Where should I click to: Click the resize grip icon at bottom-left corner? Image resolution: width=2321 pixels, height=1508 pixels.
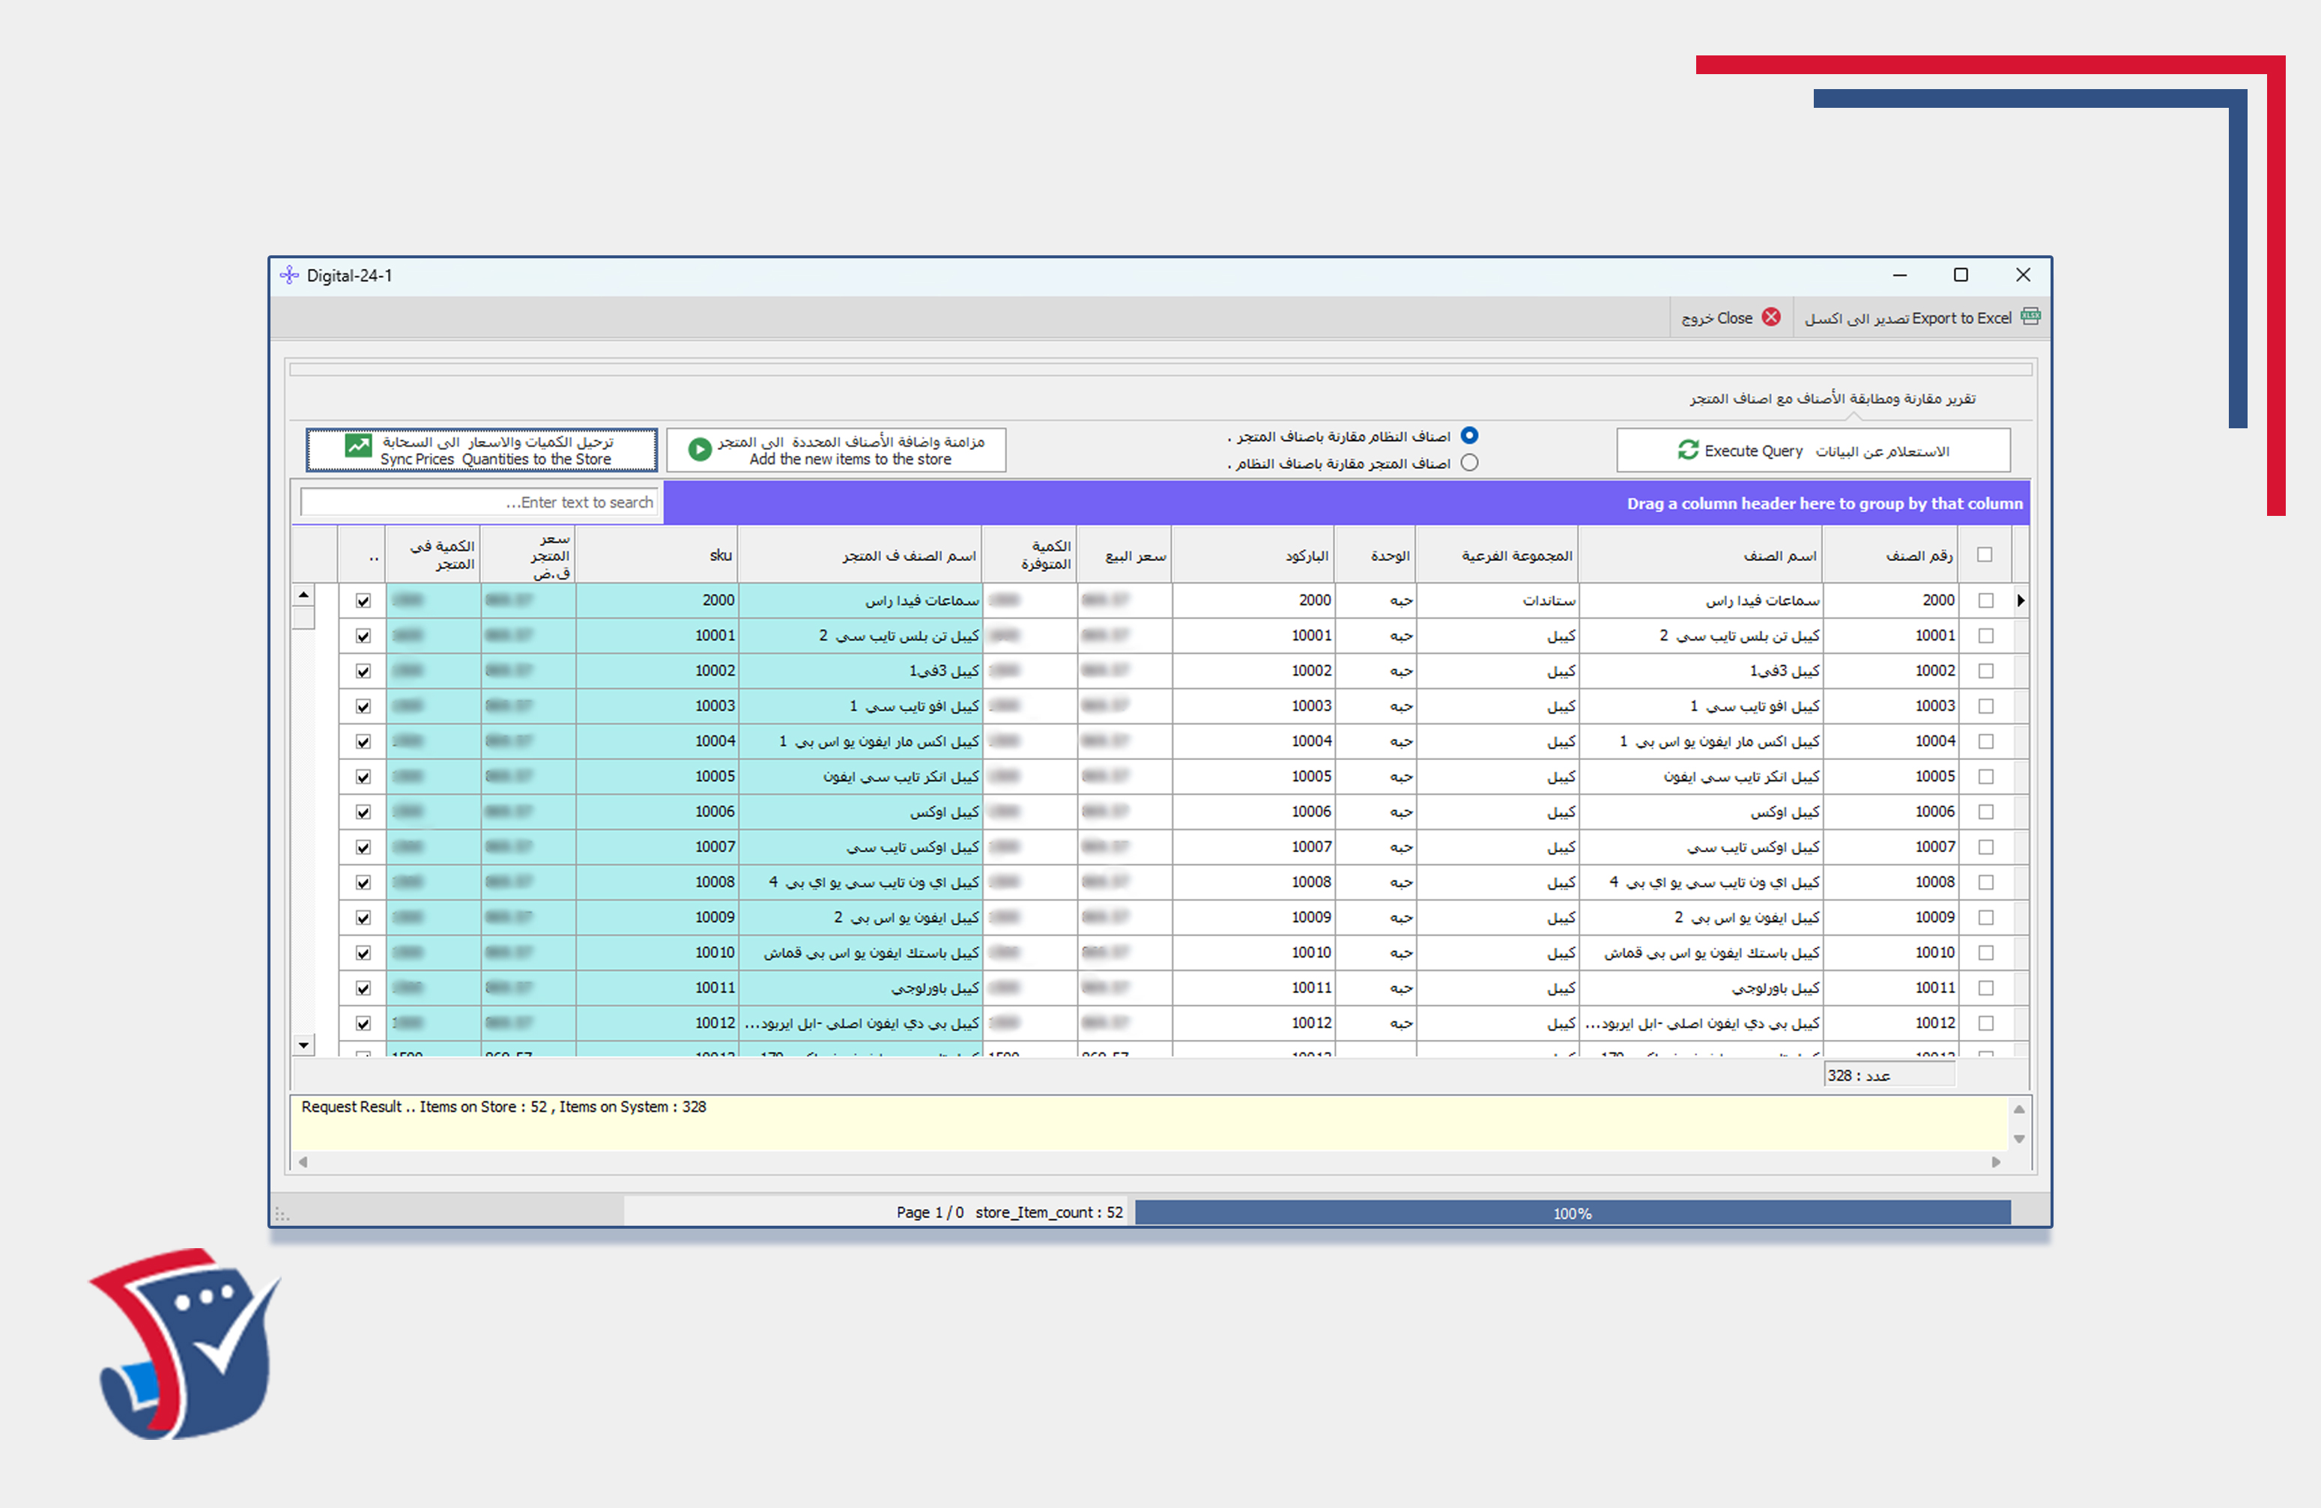click(282, 1214)
